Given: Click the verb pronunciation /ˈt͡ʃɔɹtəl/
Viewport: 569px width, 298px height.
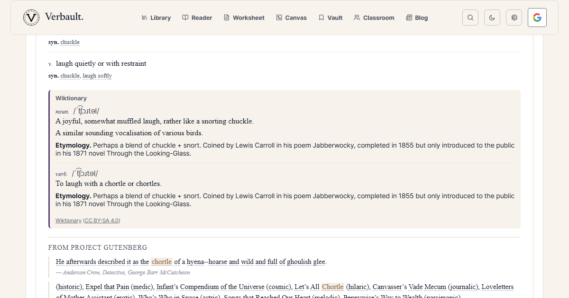Looking at the screenshot, I should click(x=85, y=173).
